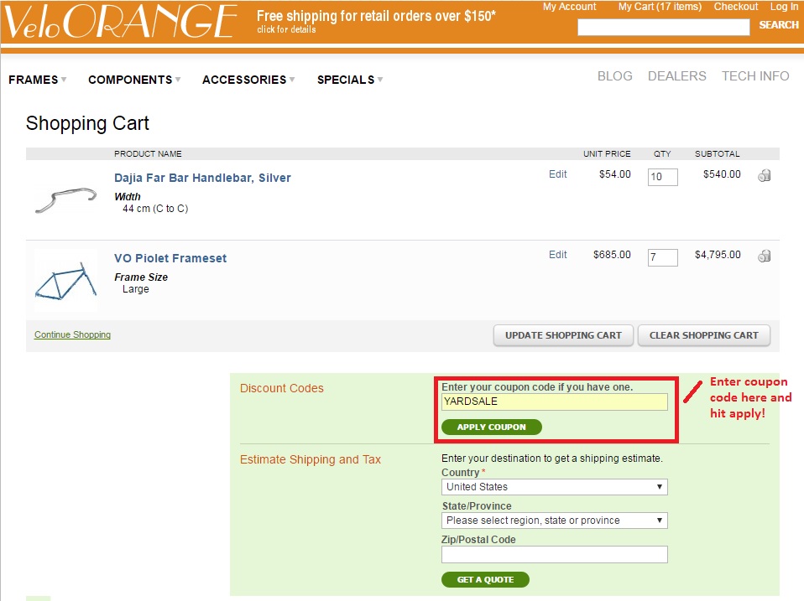Open My Account link
The image size is (804, 601).
pyautogui.click(x=569, y=7)
